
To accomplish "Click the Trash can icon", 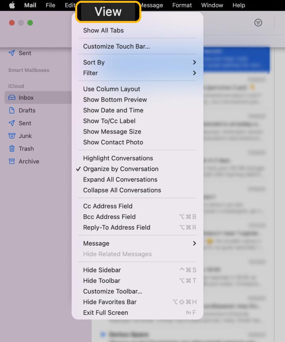I will pos(12,149).
